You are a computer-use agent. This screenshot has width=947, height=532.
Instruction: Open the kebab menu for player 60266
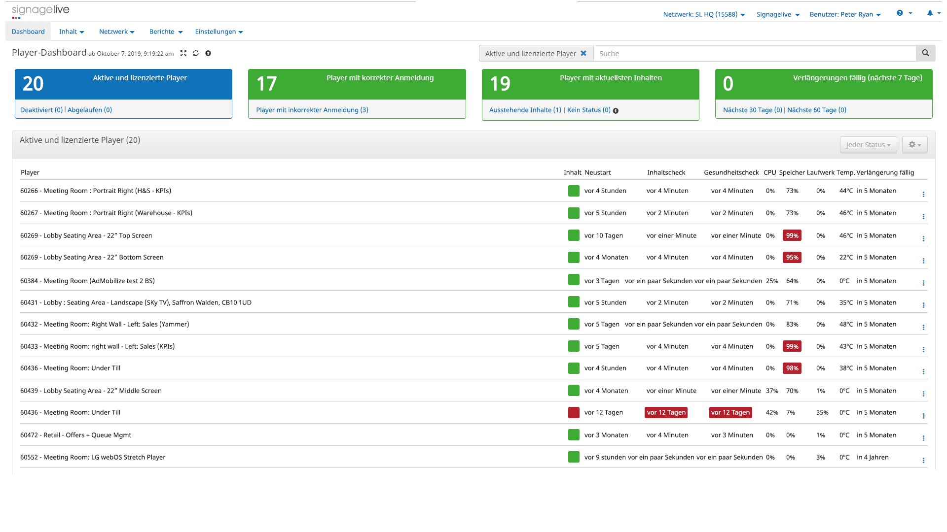[x=923, y=194]
